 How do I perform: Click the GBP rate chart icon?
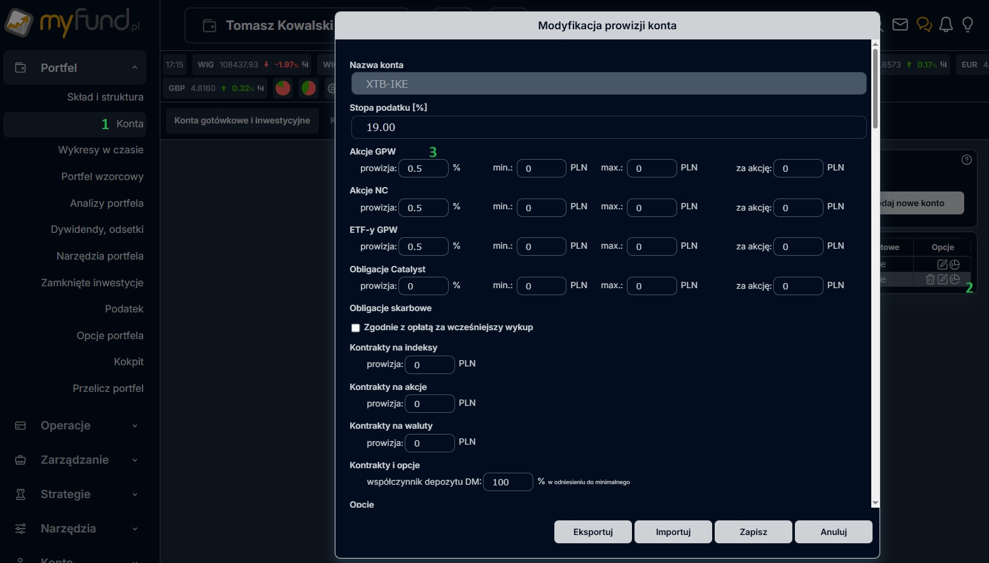261,88
